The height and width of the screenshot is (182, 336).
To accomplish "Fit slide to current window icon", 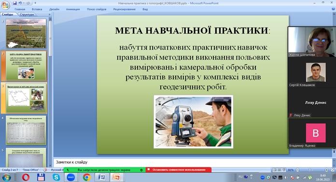I will (333, 170).
